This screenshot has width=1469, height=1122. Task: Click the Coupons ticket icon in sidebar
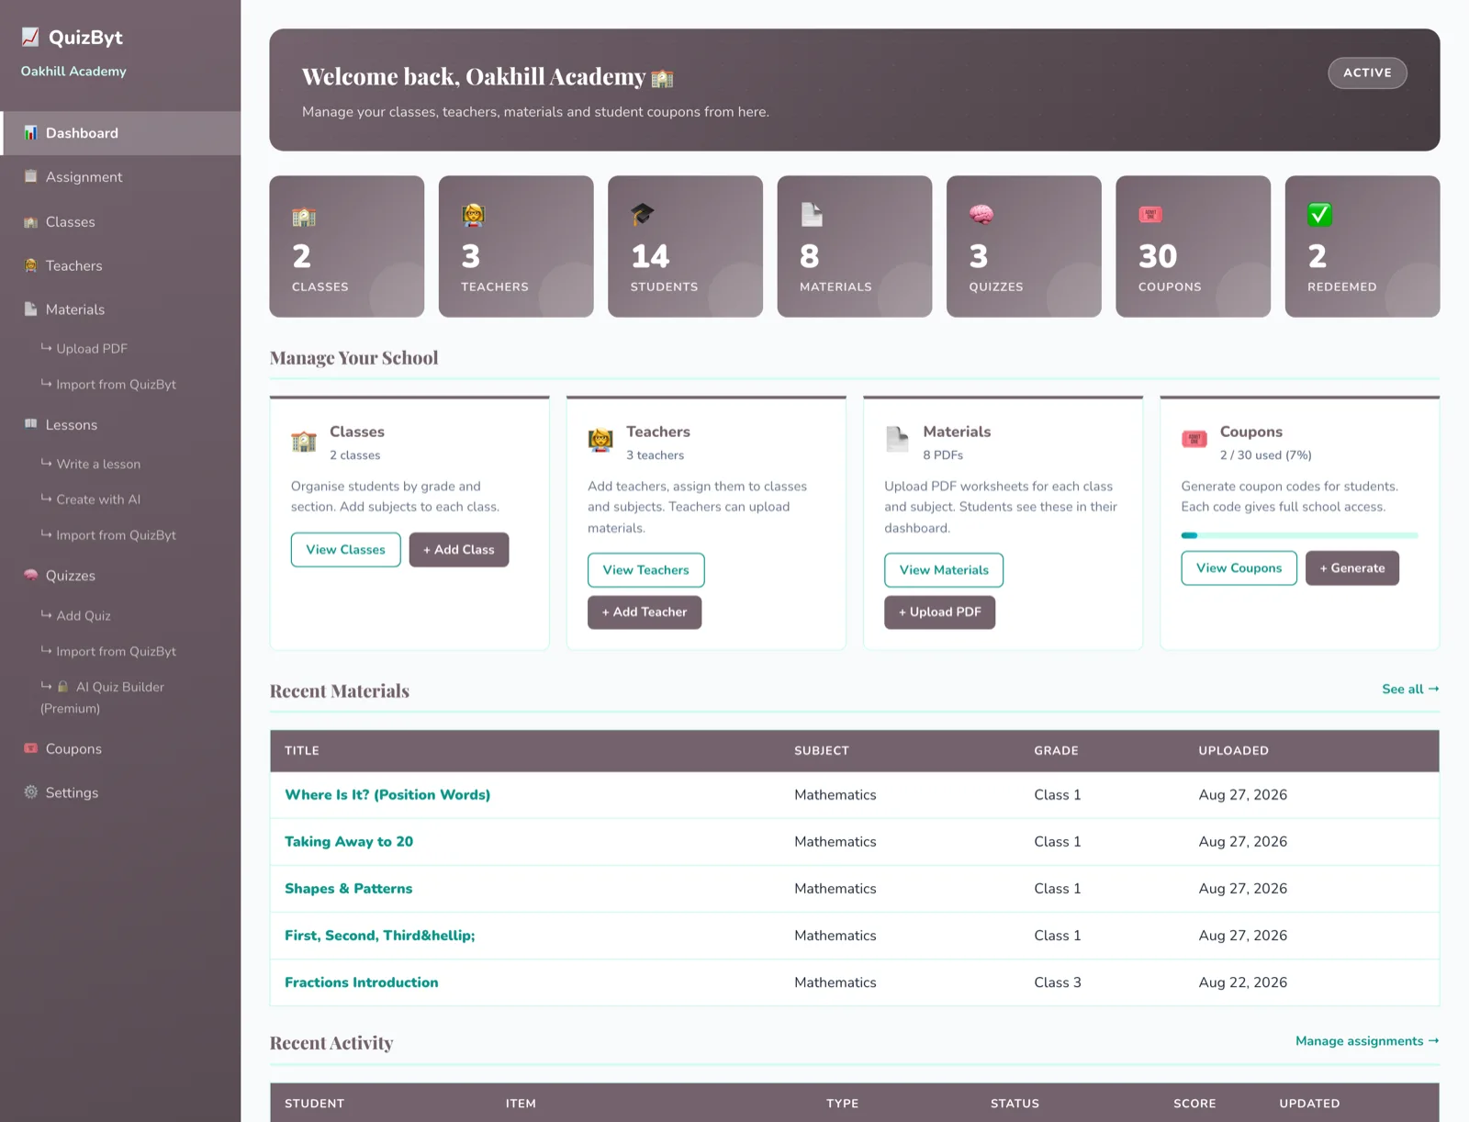pos(30,748)
